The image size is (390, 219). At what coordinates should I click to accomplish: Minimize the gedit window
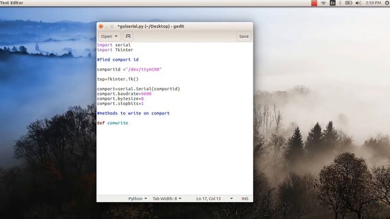point(107,26)
